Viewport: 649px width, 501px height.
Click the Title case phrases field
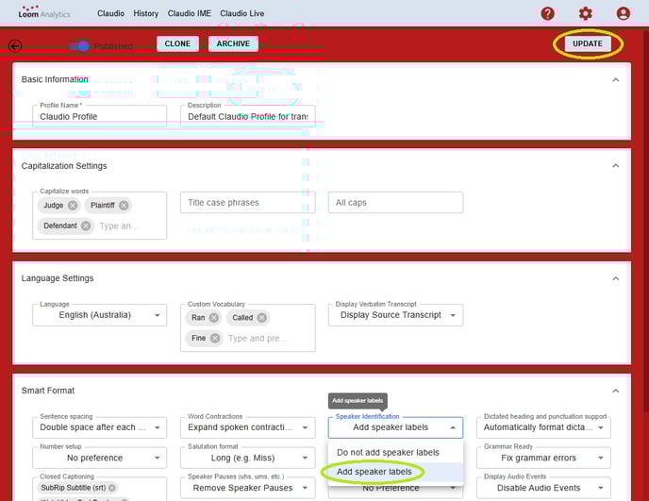tap(247, 203)
